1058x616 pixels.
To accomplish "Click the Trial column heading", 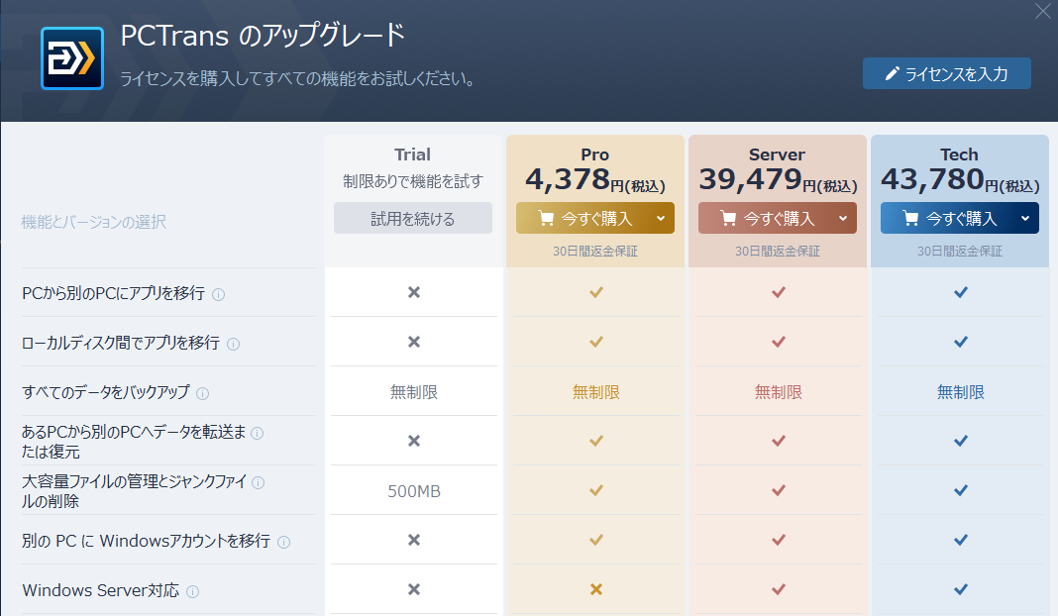I will [x=412, y=154].
